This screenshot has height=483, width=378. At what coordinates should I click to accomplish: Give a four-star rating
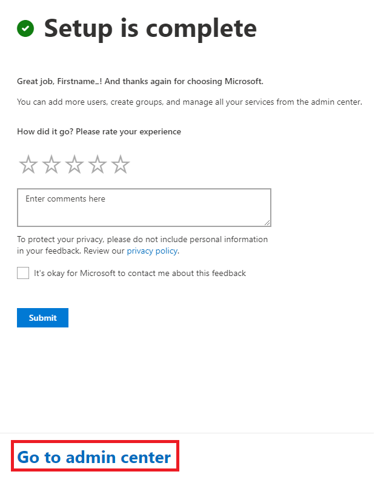[x=98, y=165]
